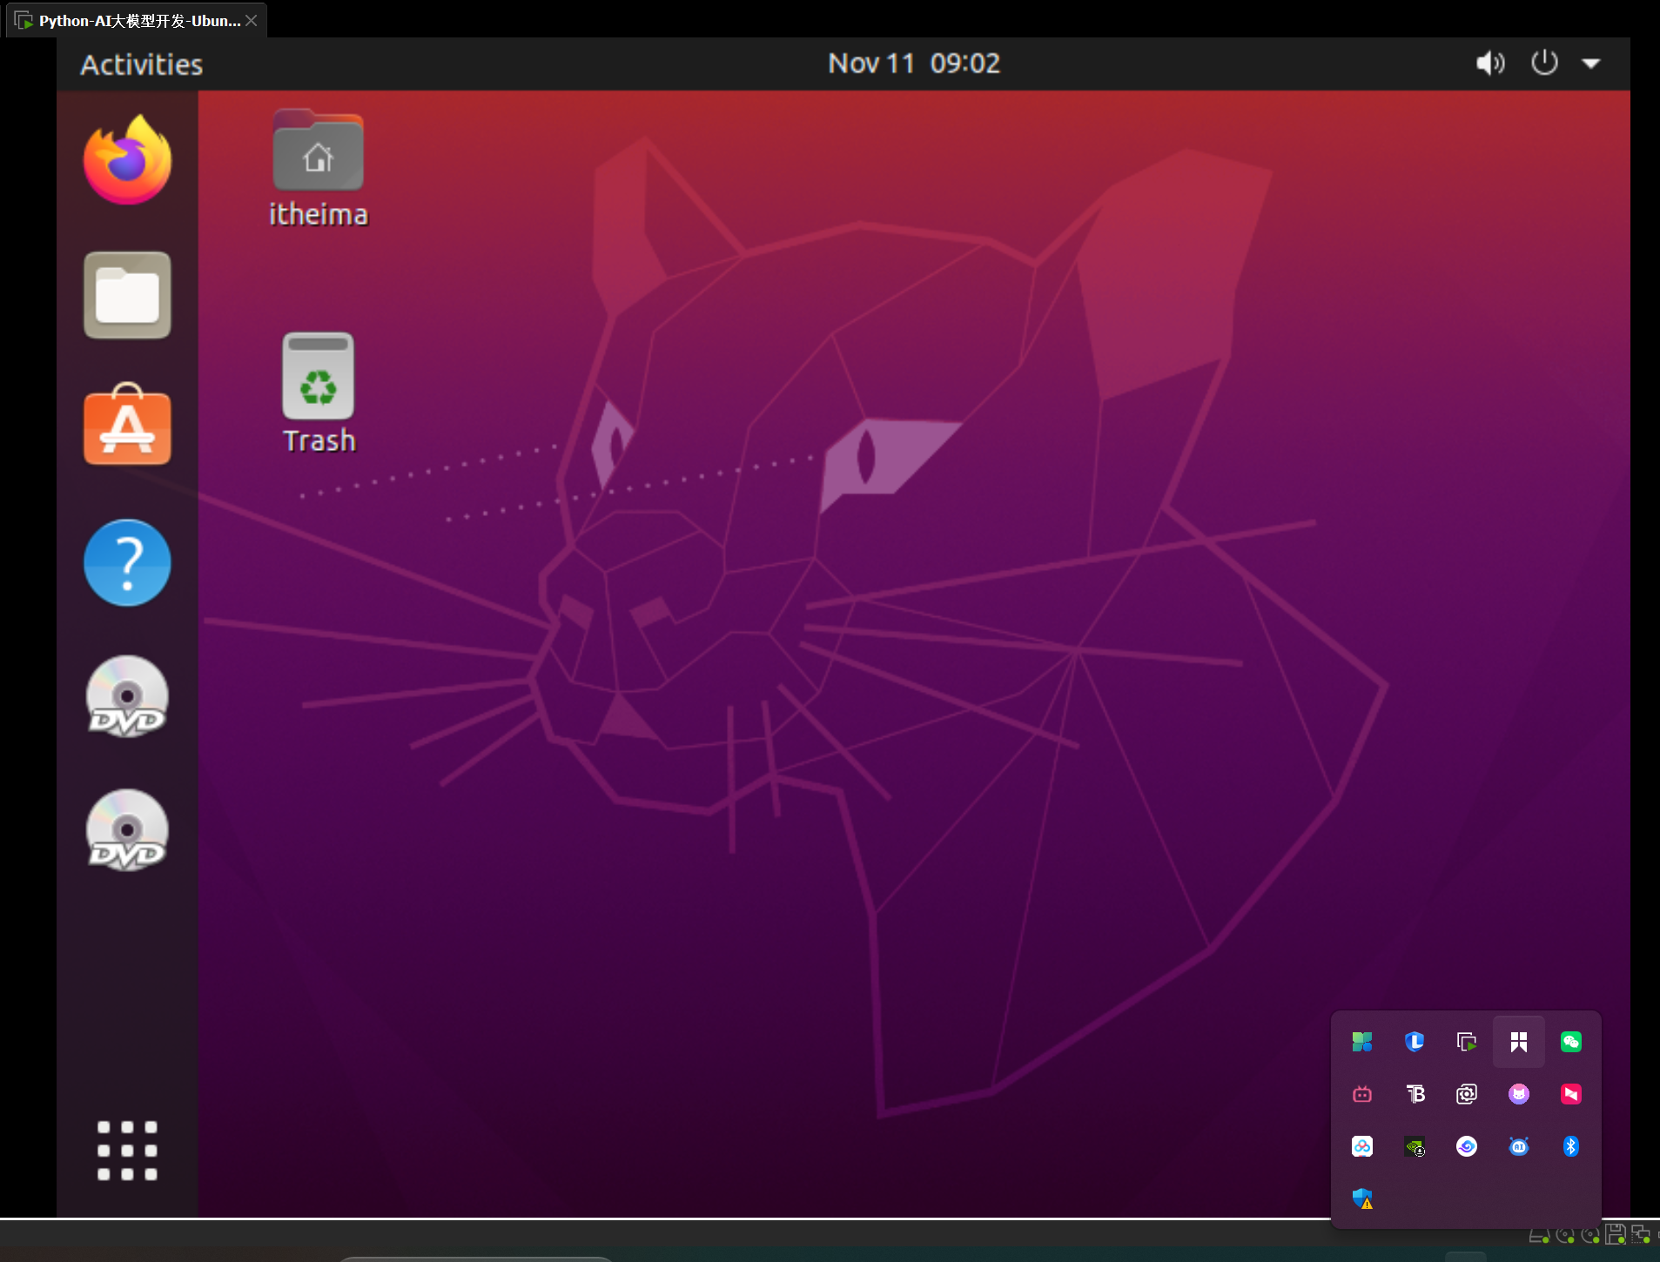Screen dimensions: 1660x1262
Task: Open the Activities overview
Action: [142, 64]
